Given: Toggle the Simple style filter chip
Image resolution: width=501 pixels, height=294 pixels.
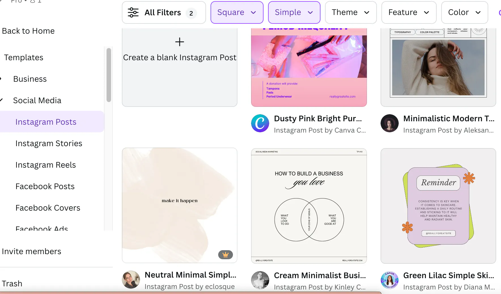Looking at the screenshot, I should coord(294,12).
